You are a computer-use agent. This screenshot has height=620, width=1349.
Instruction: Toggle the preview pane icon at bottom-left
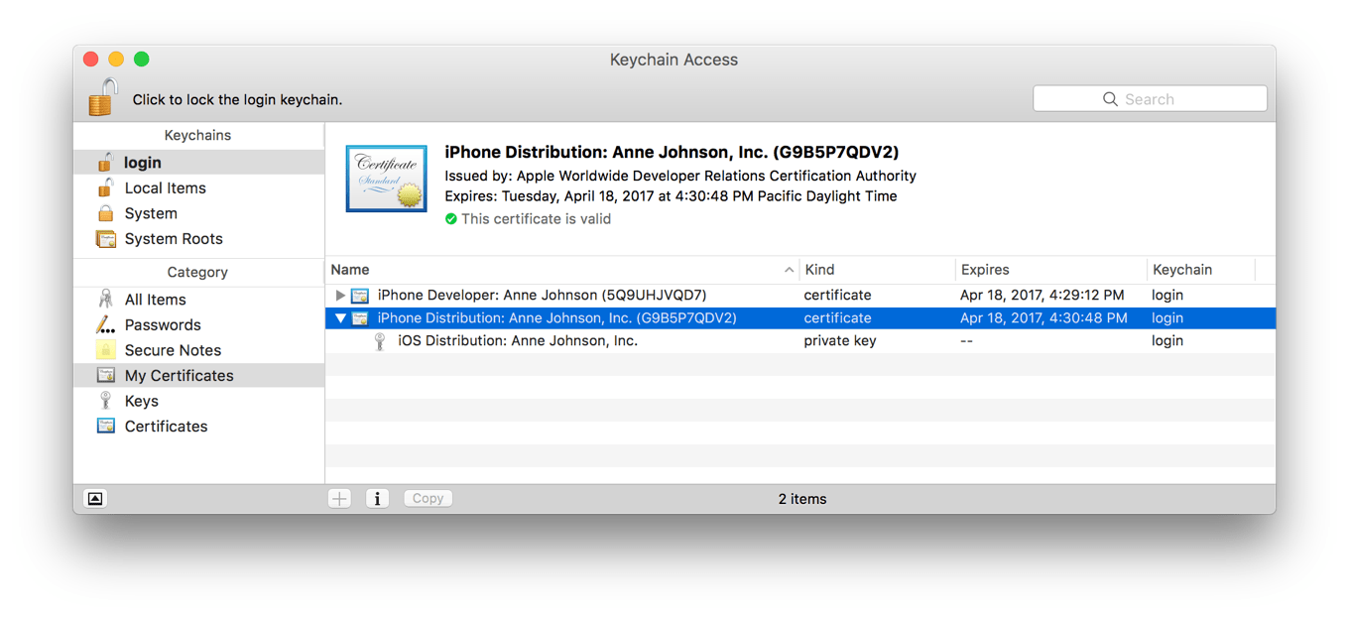coord(95,498)
